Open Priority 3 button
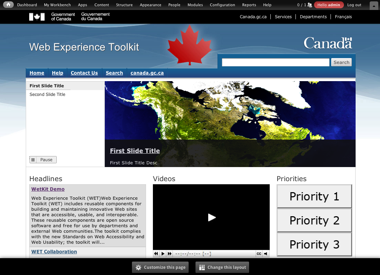Viewport: 380px width, 275px height. click(x=314, y=244)
